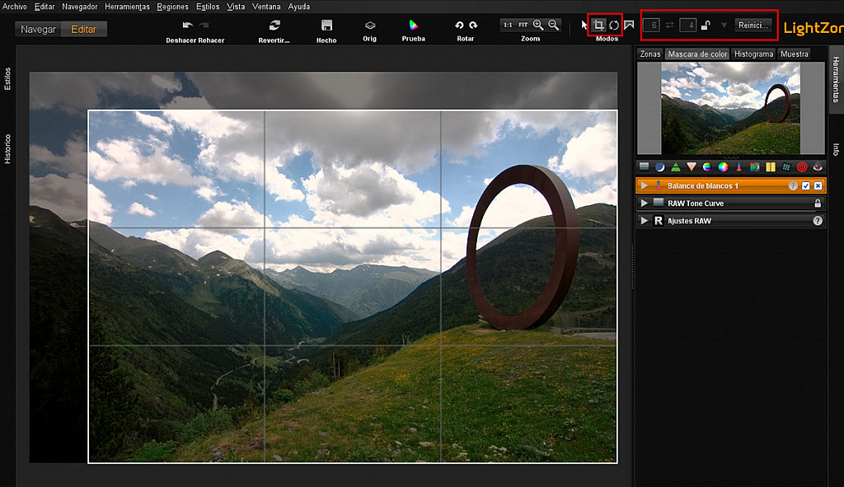This screenshot has height=487, width=844.
Task: Select the White Balance thermometer tool icon
Action: pyautogui.click(x=738, y=166)
